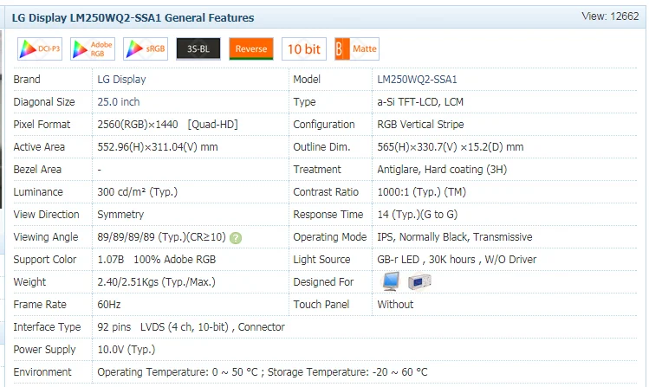This screenshot has height=387, width=649.
Task: Click the Support Color row label
Action: point(45,260)
